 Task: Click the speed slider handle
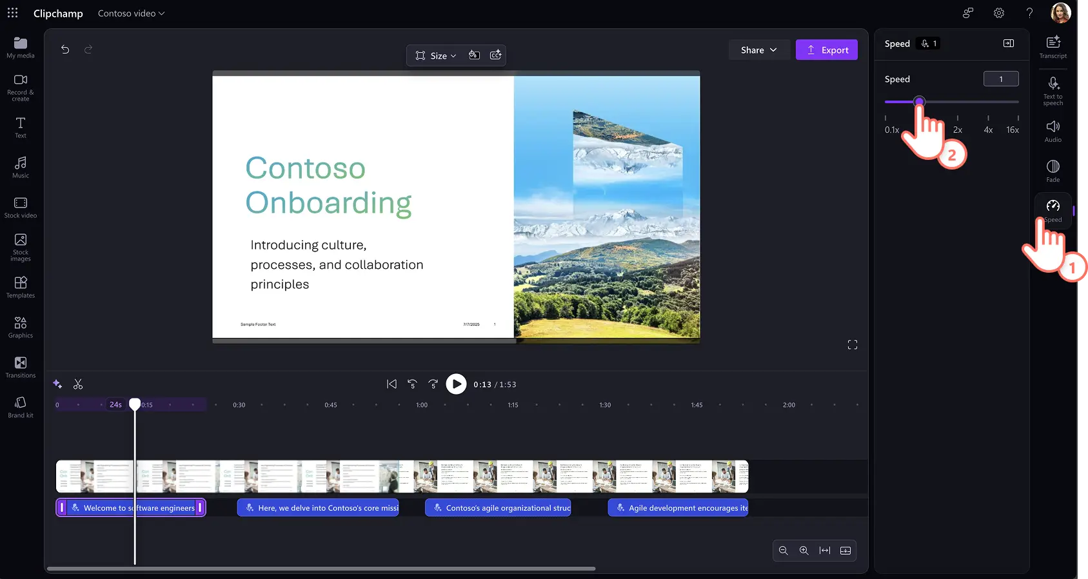pos(920,101)
